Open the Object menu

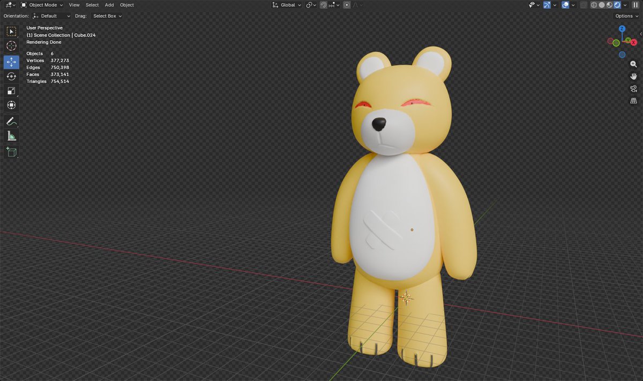(x=127, y=5)
